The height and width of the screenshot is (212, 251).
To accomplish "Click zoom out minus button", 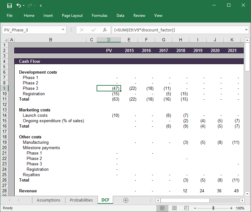I will click(195, 208).
